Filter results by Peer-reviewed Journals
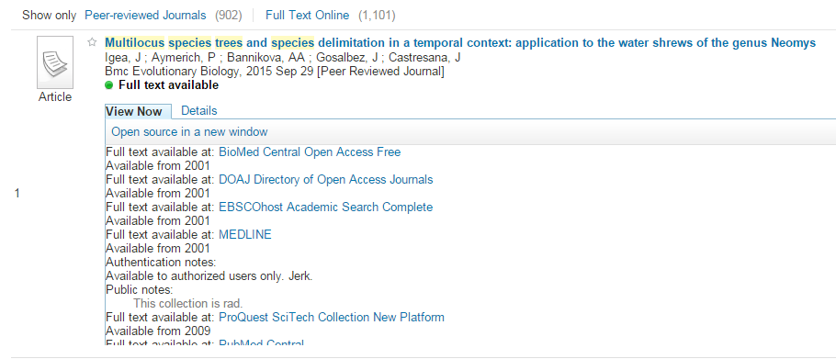 tap(145, 16)
